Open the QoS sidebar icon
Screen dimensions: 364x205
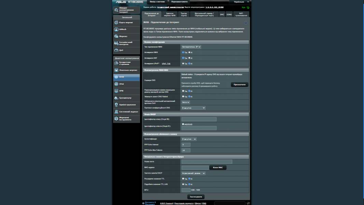(116, 50)
